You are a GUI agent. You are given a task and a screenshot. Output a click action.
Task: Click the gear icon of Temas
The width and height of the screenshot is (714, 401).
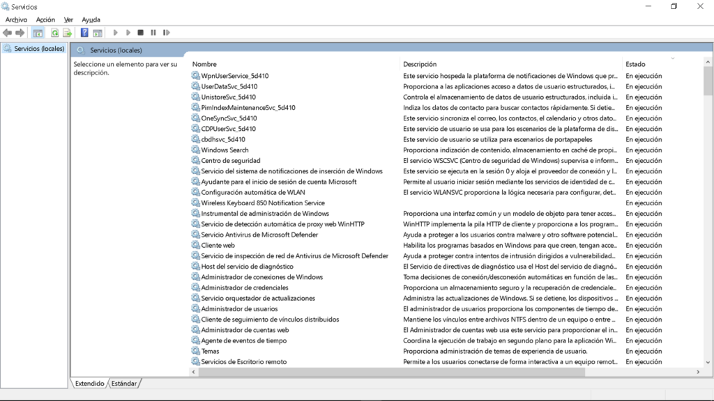tap(195, 351)
